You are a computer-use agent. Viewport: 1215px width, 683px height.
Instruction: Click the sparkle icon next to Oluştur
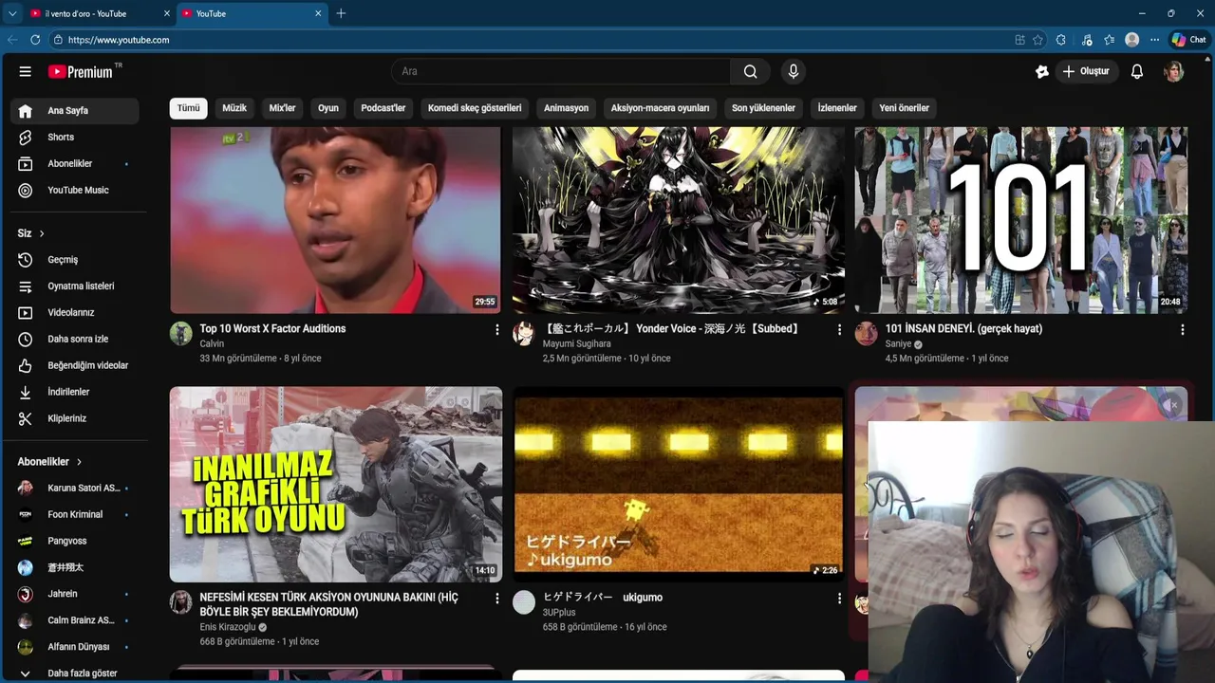coord(1042,71)
